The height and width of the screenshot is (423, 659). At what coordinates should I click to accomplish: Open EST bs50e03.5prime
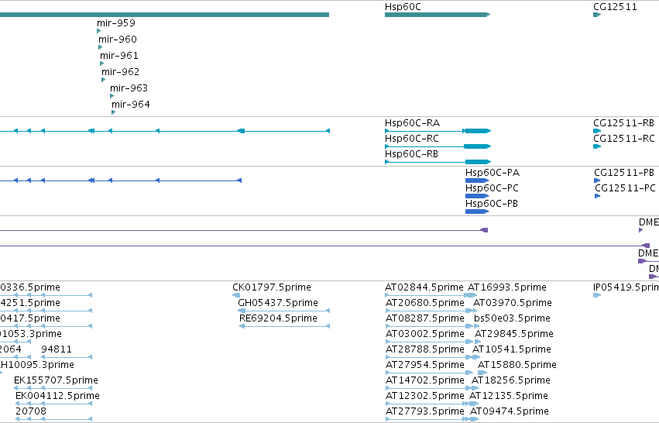[x=513, y=318]
